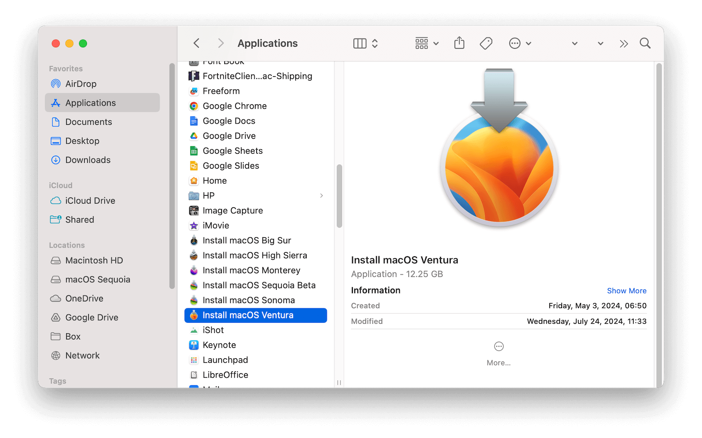
Task: Open Downloads in the sidebar
Action: [102, 160]
